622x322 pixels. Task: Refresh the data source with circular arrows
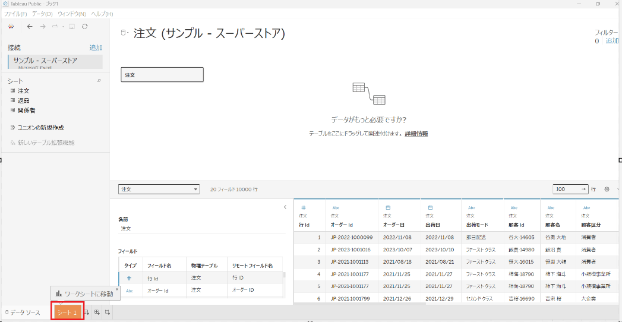84,26
